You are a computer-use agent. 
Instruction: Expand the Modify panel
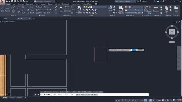(42, 16)
